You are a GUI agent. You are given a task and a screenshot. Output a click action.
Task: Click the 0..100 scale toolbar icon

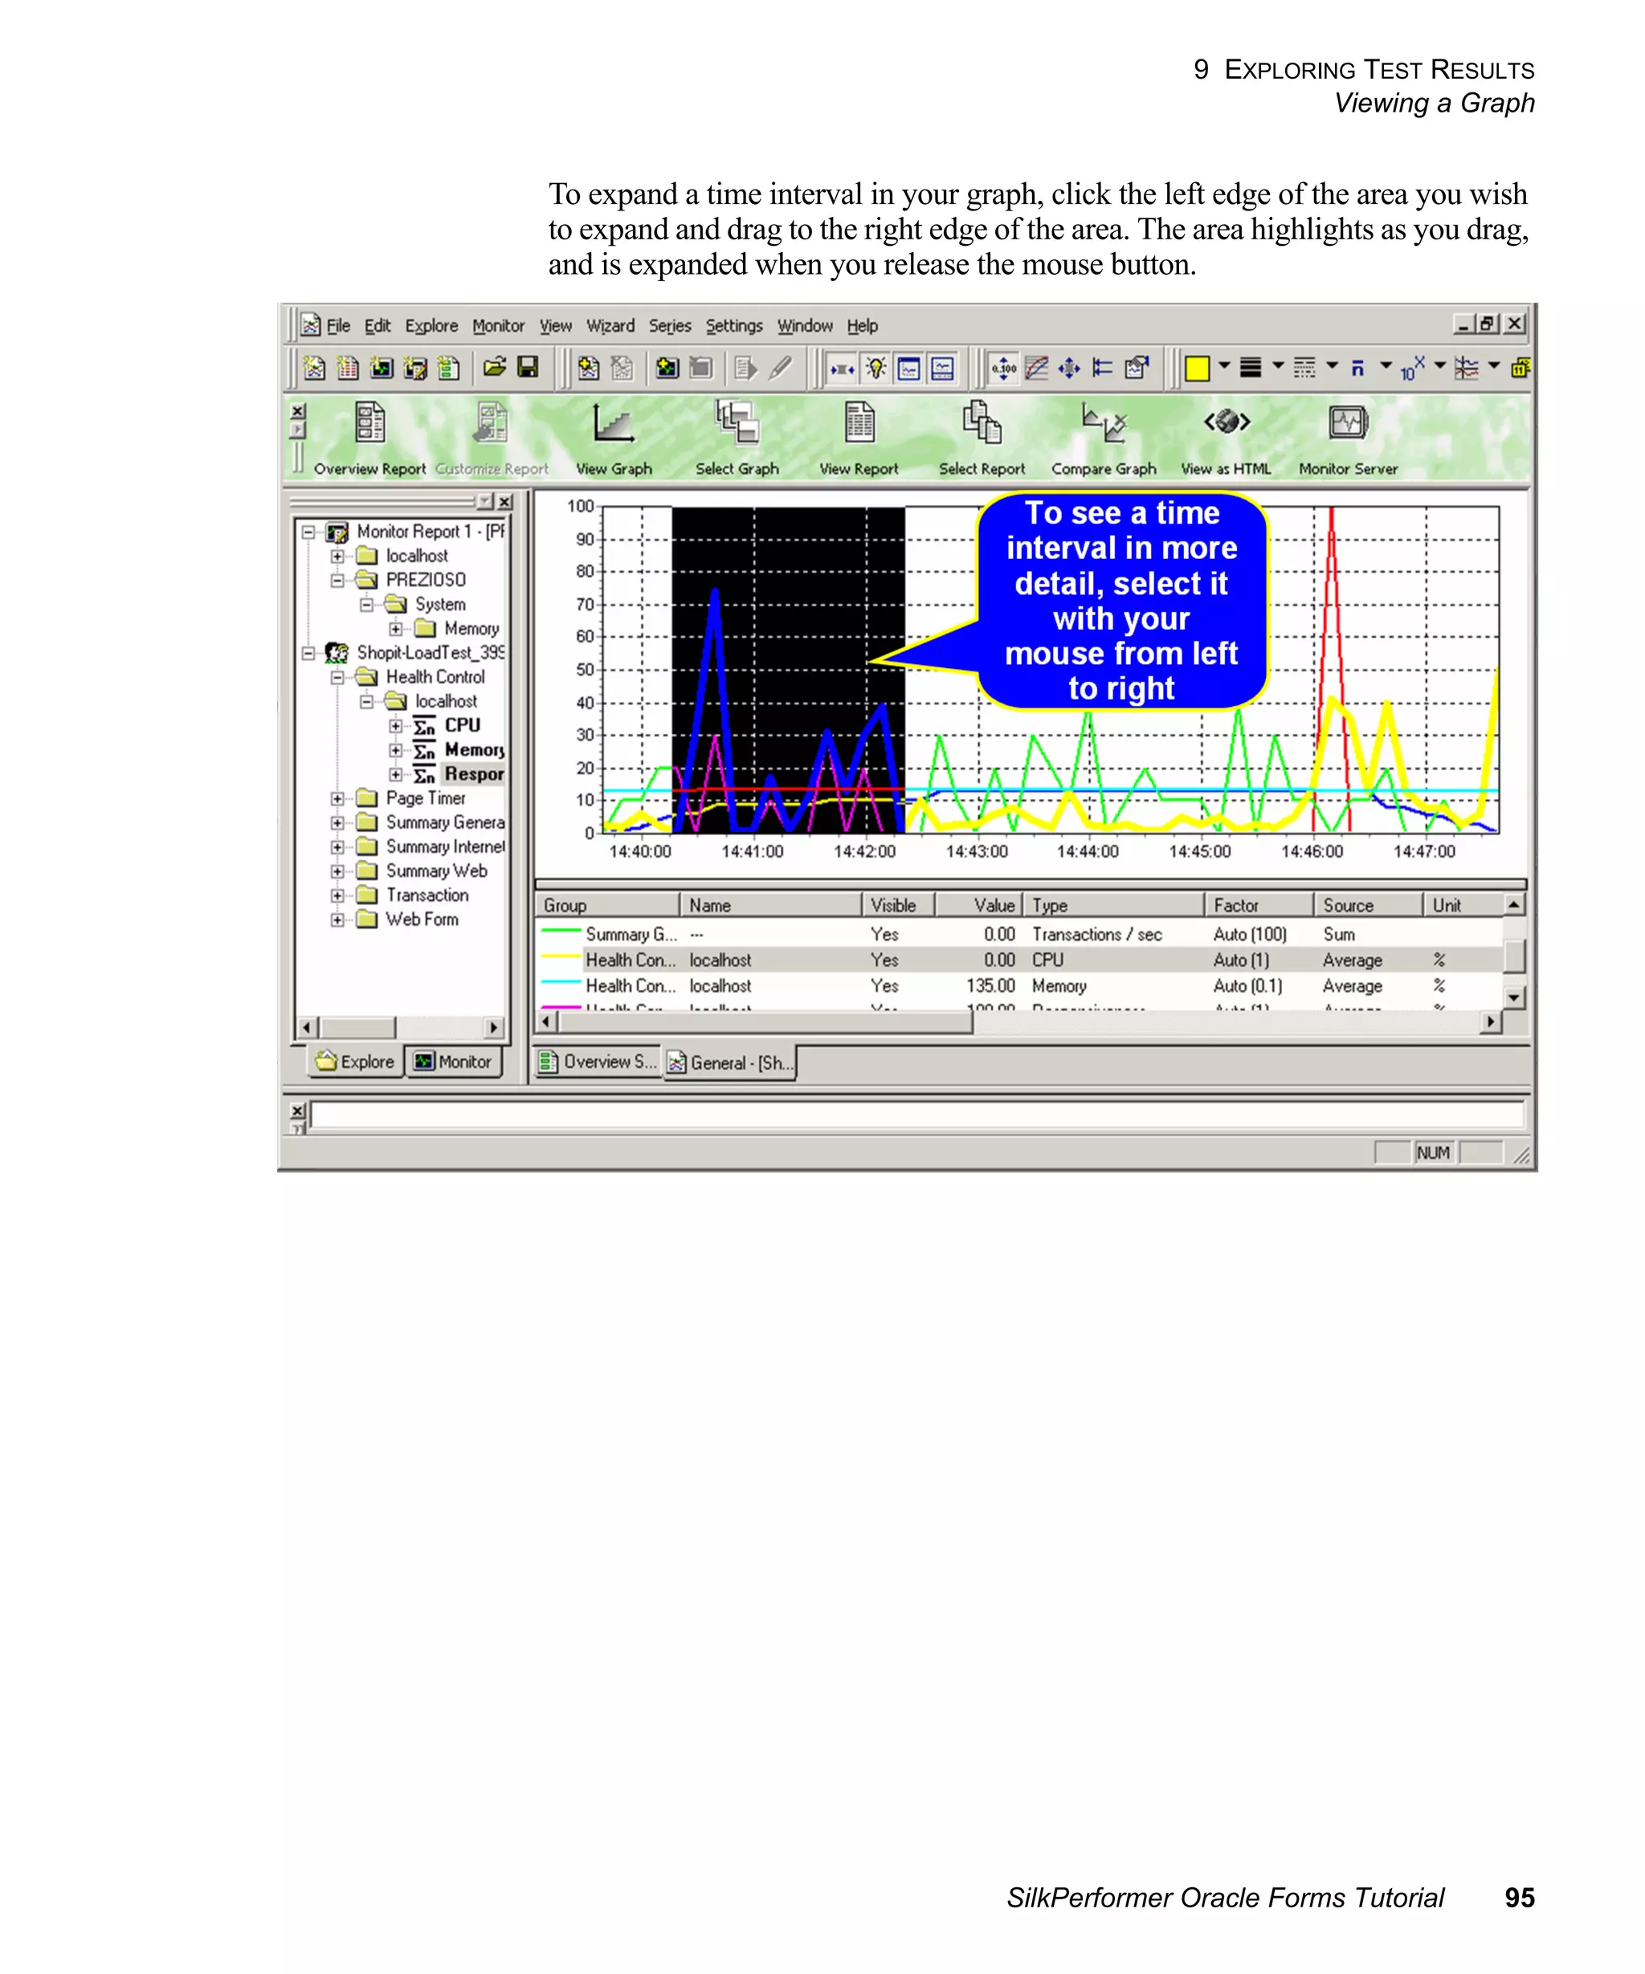point(1003,369)
